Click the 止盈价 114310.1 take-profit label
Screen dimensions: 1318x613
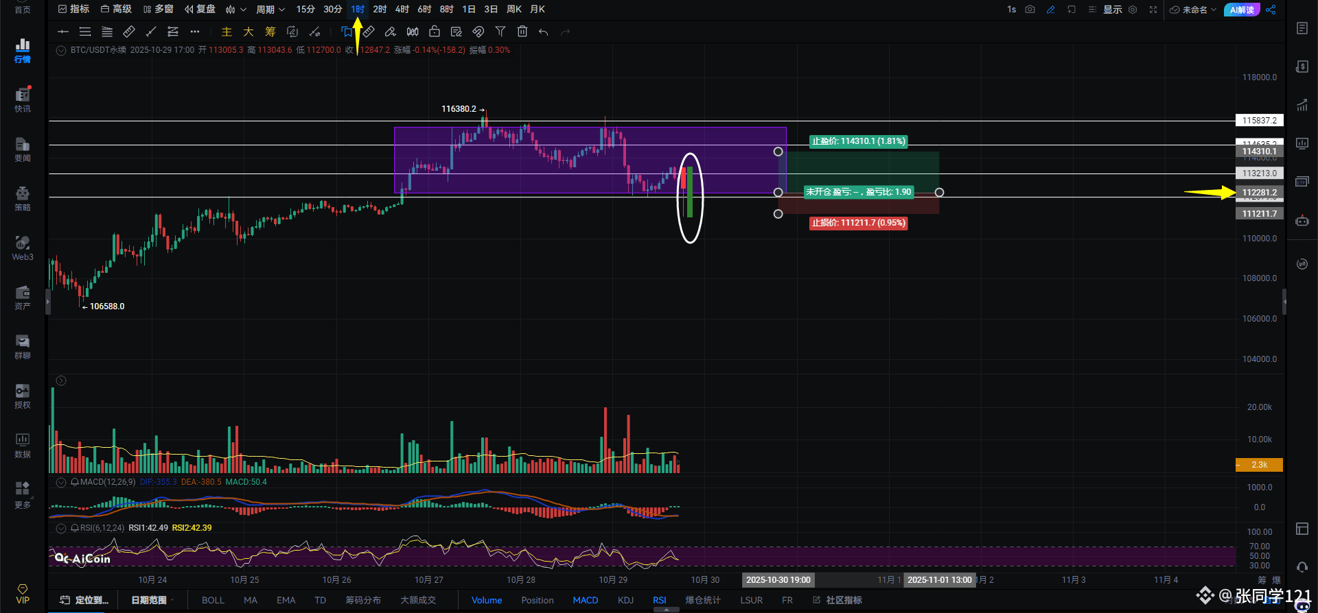pos(859,141)
